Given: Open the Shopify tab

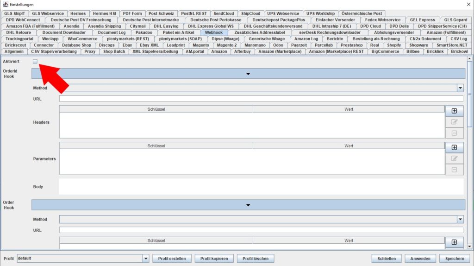Looking at the screenshot, I should [x=393, y=45].
